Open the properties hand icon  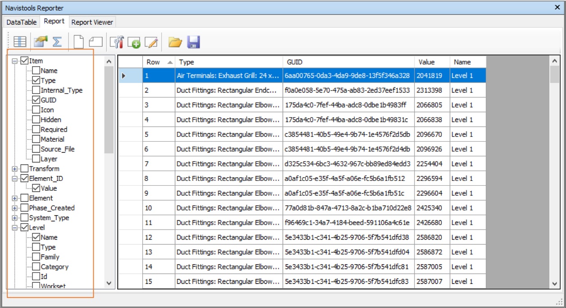pos(41,42)
